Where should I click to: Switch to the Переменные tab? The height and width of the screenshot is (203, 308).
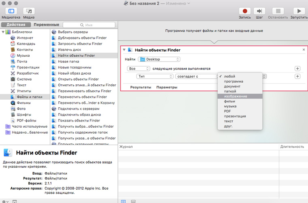click(x=46, y=25)
